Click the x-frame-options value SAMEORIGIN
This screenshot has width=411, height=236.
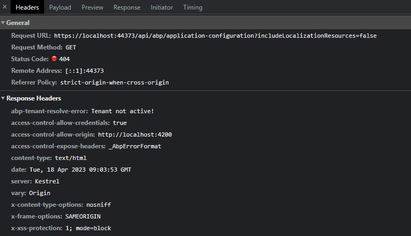(x=82, y=216)
